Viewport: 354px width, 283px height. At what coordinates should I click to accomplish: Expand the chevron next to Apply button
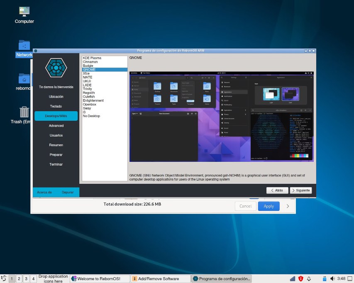pyautogui.click(x=288, y=206)
